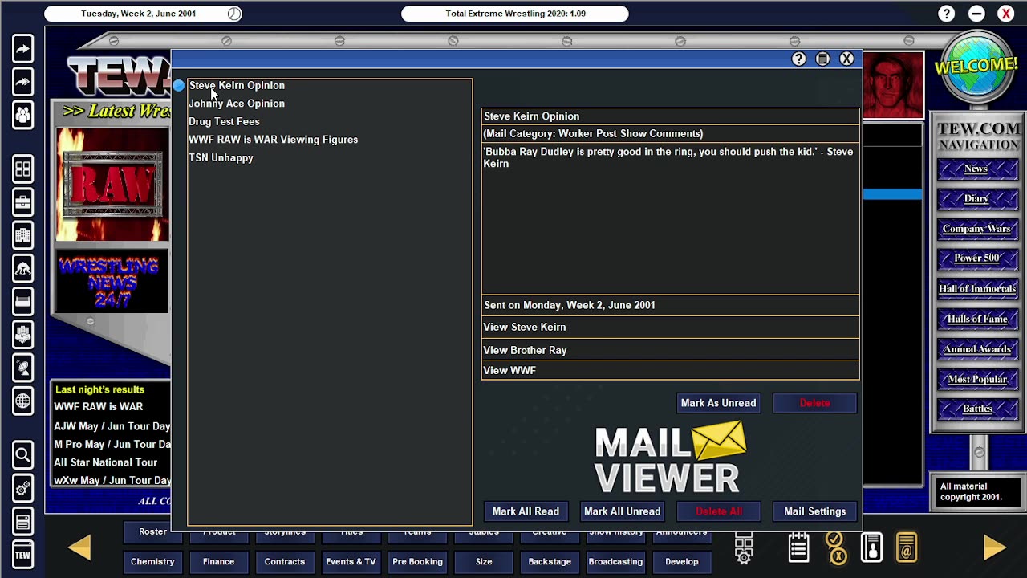
Task: Click Mark All Unread button
Action: pyautogui.click(x=622, y=511)
